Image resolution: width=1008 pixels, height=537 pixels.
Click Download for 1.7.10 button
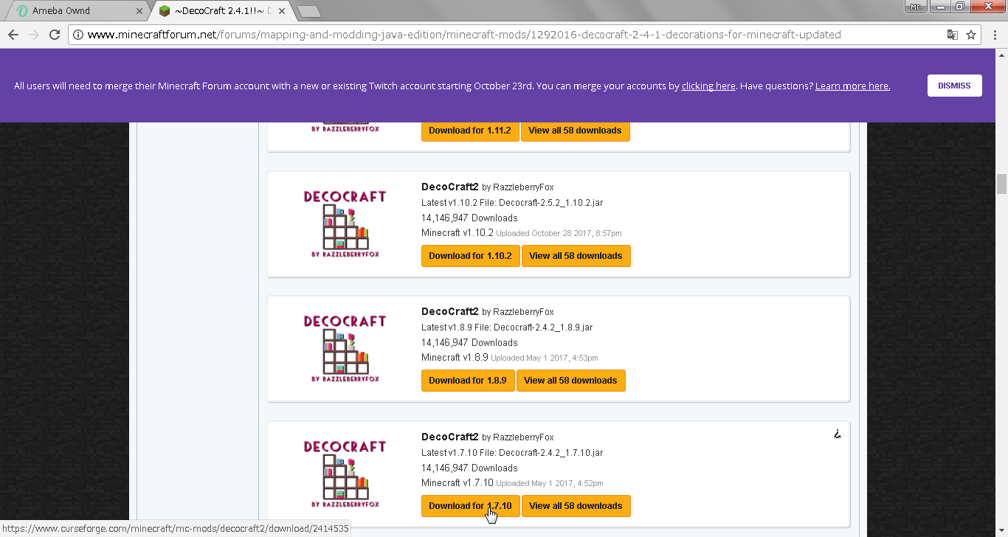tap(470, 506)
